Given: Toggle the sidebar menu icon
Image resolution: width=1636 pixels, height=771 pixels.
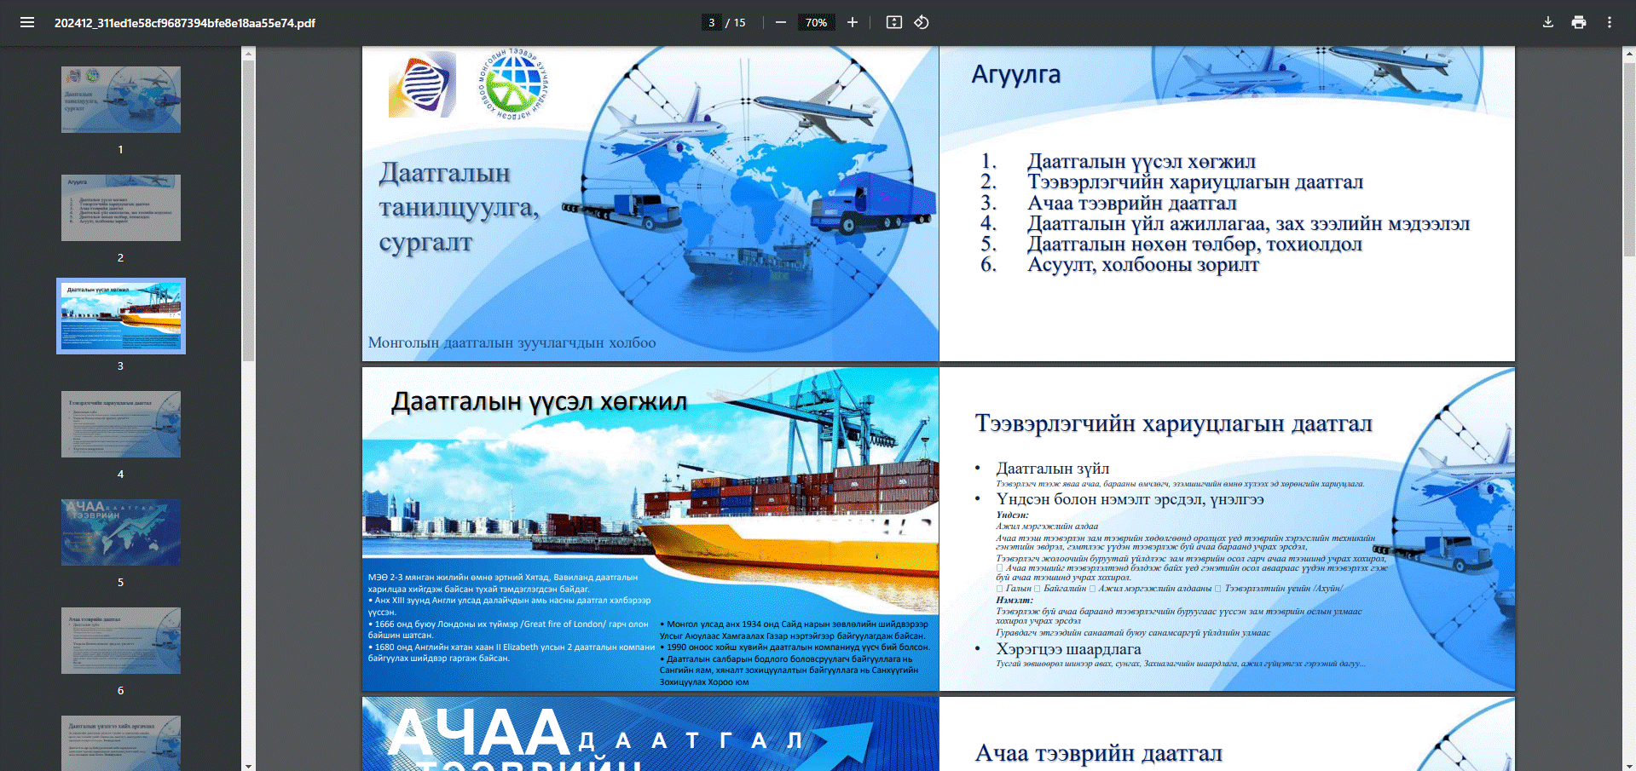Looking at the screenshot, I should (x=27, y=22).
